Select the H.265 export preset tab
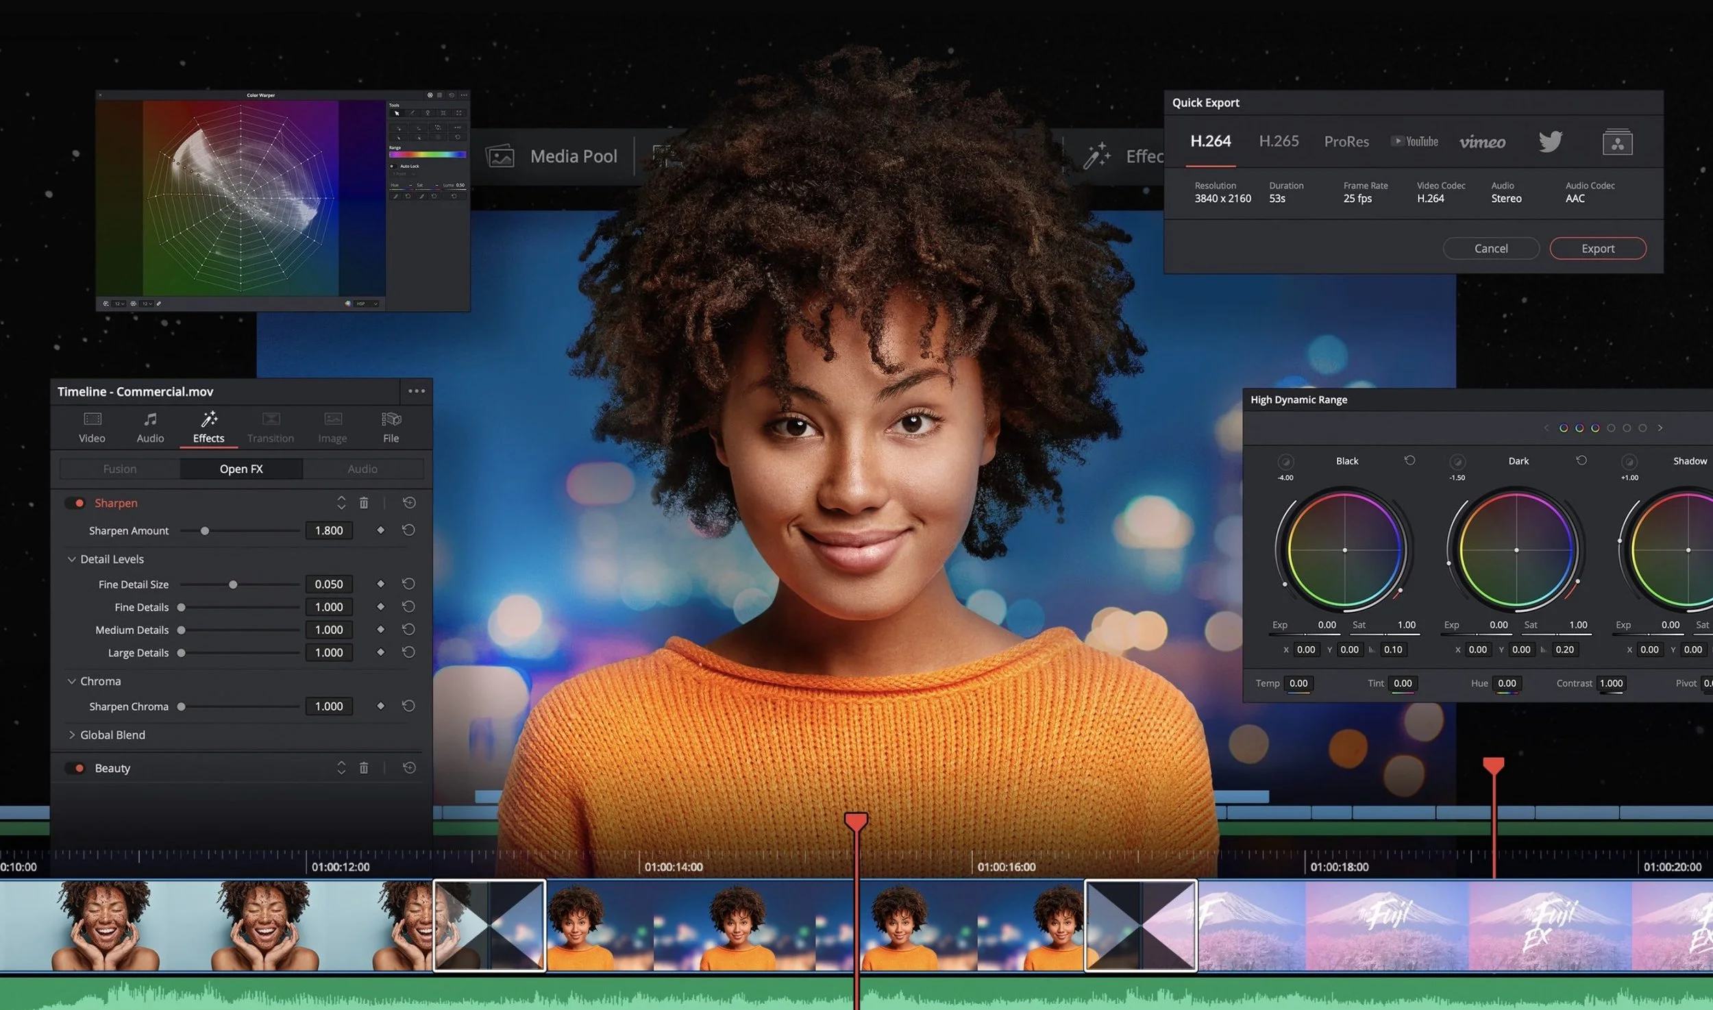 click(1279, 141)
